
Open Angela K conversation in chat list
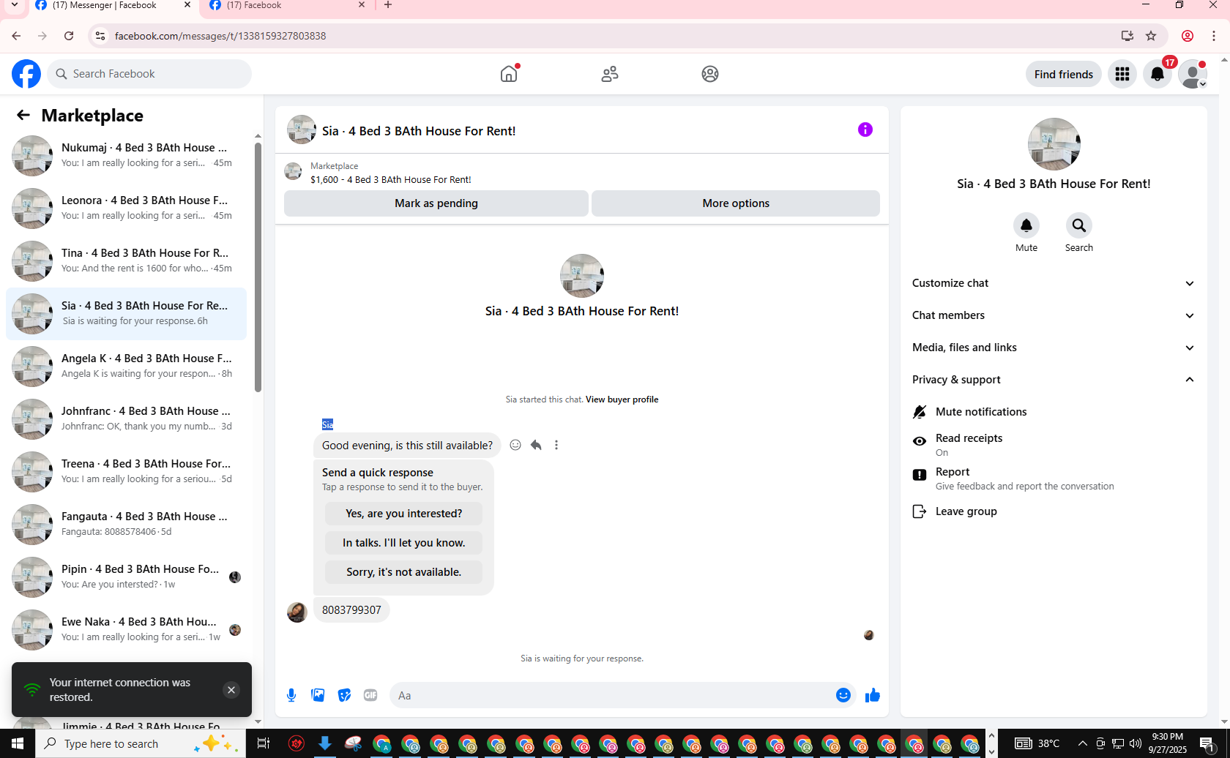point(126,367)
